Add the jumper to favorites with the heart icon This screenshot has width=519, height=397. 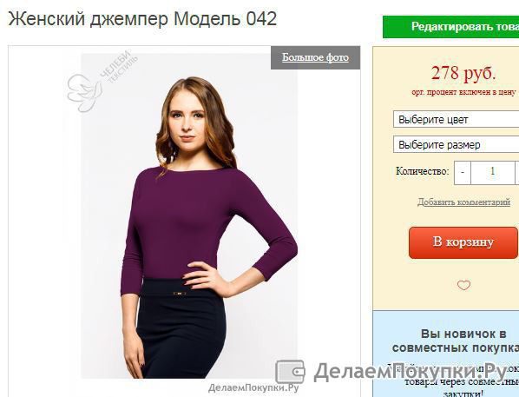click(463, 285)
